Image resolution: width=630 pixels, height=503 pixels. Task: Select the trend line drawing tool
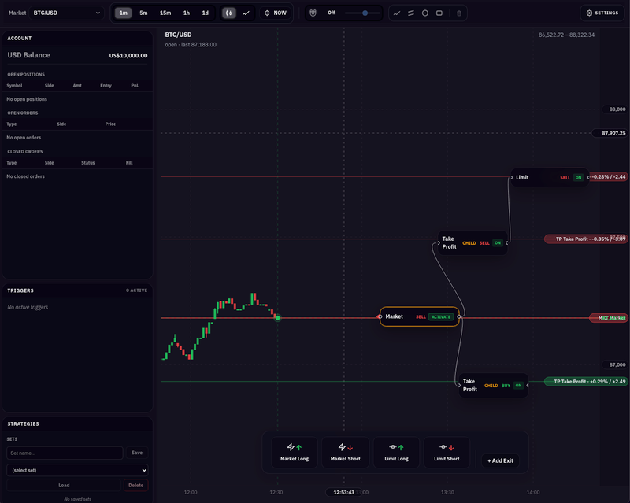pos(396,13)
